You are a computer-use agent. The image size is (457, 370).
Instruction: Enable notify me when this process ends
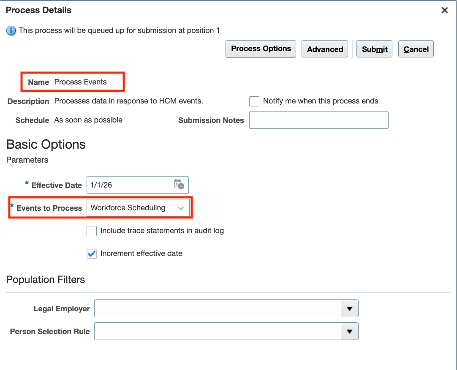tap(254, 101)
